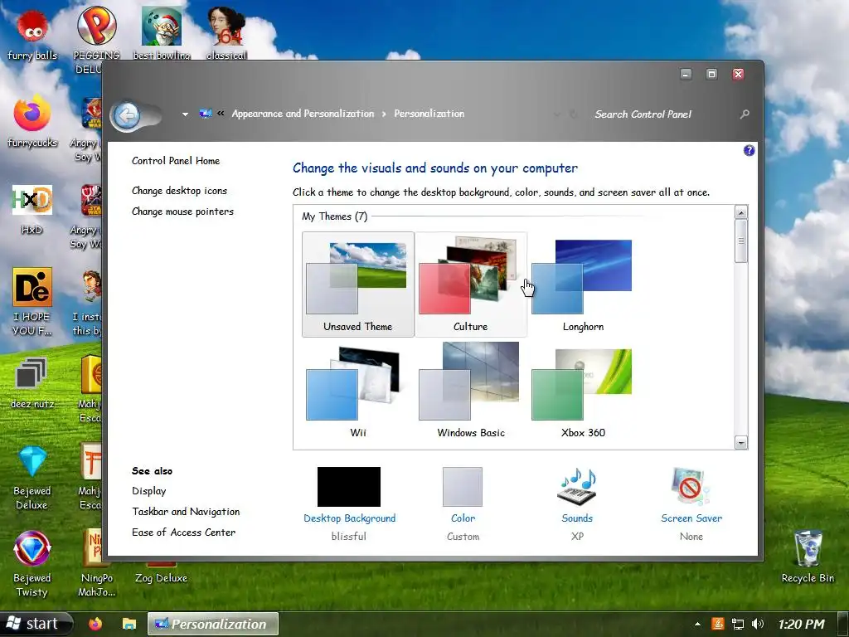Choose the Xbox 360 theme

[x=583, y=390]
